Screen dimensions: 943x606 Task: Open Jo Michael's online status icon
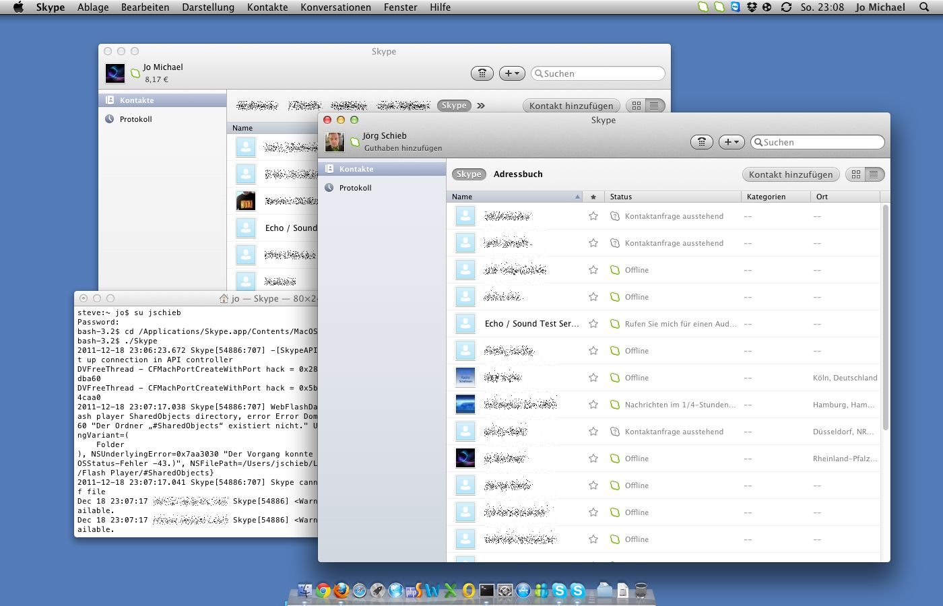coord(135,73)
